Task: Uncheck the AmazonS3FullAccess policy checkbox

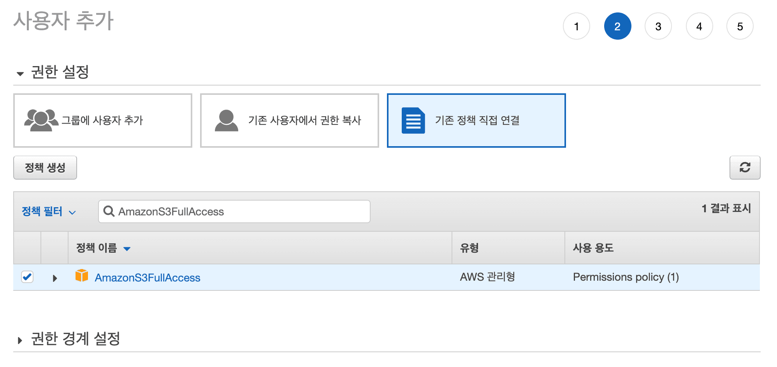Action: 27,277
